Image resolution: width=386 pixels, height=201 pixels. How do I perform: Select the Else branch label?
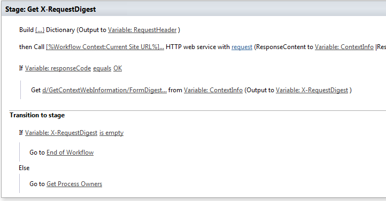click(24, 168)
